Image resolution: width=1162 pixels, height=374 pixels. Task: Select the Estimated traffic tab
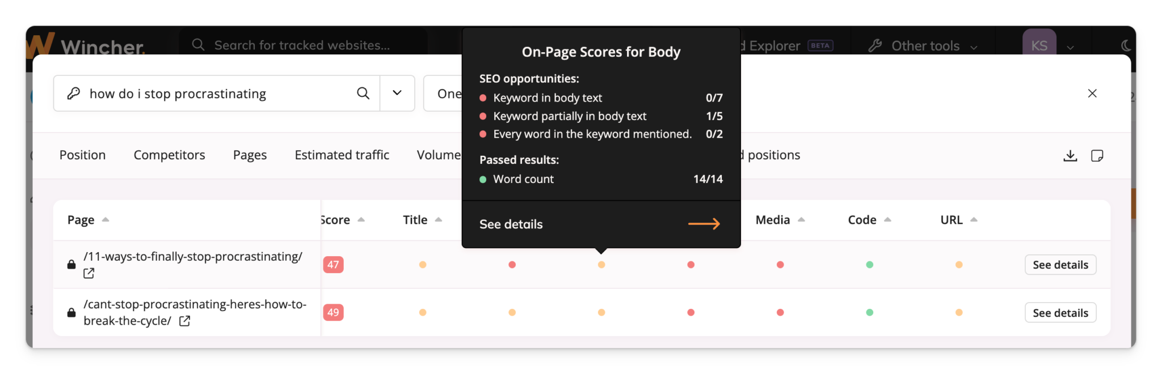pyautogui.click(x=341, y=155)
